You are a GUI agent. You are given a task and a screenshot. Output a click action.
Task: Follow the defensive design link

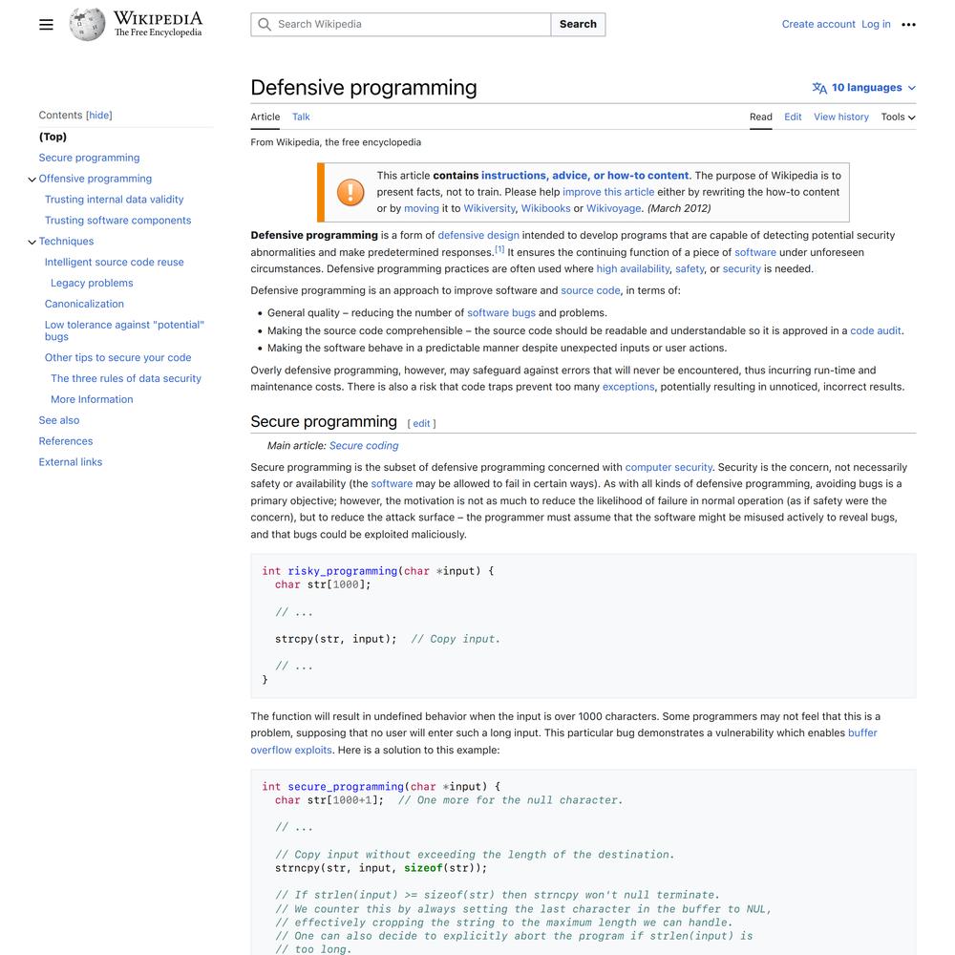478,235
